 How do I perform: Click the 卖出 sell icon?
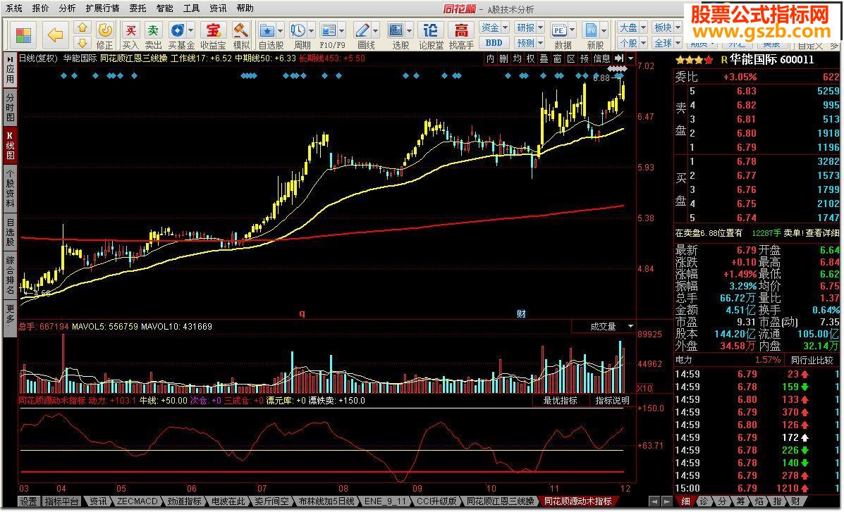click(x=154, y=35)
